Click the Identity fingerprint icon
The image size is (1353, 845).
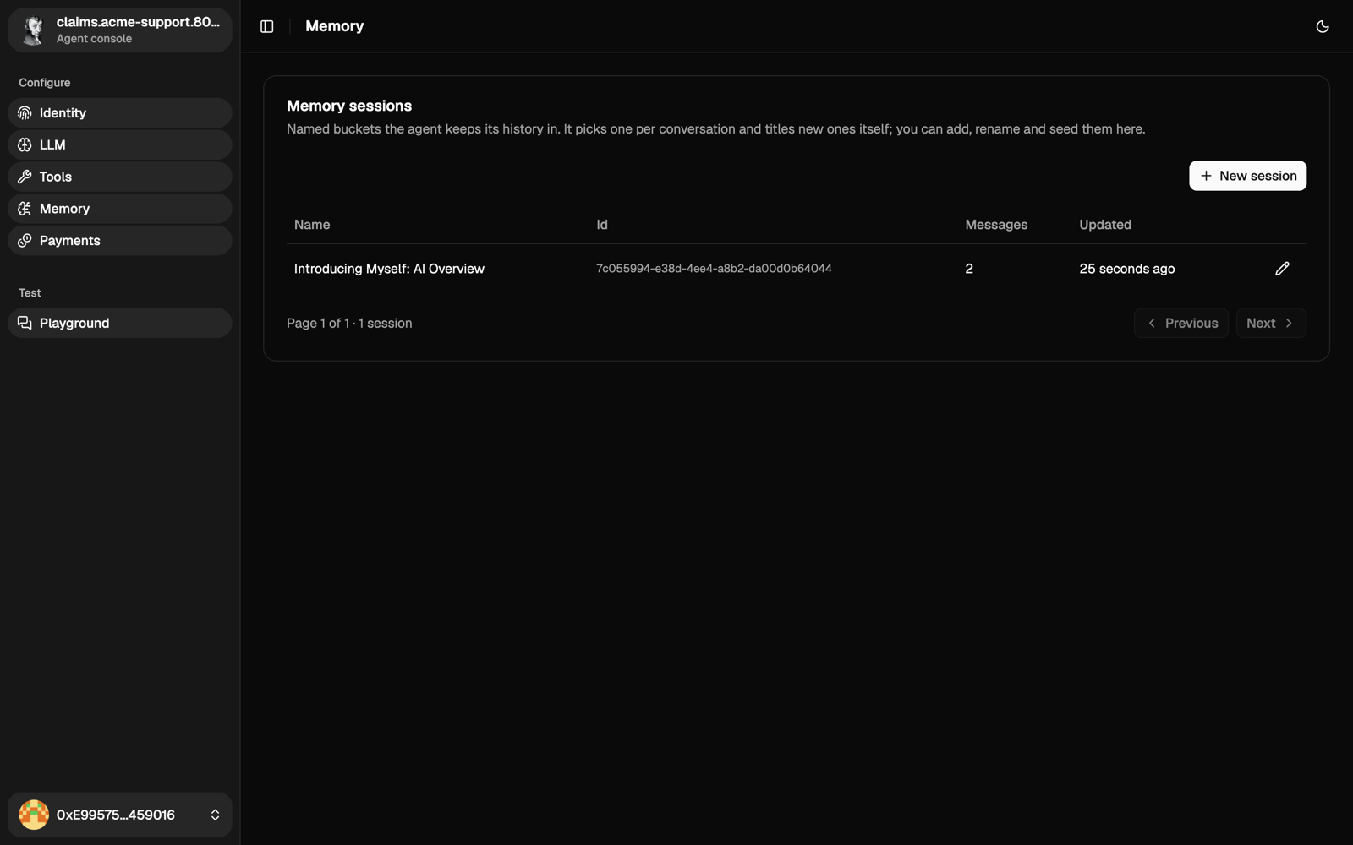pos(25,113)
